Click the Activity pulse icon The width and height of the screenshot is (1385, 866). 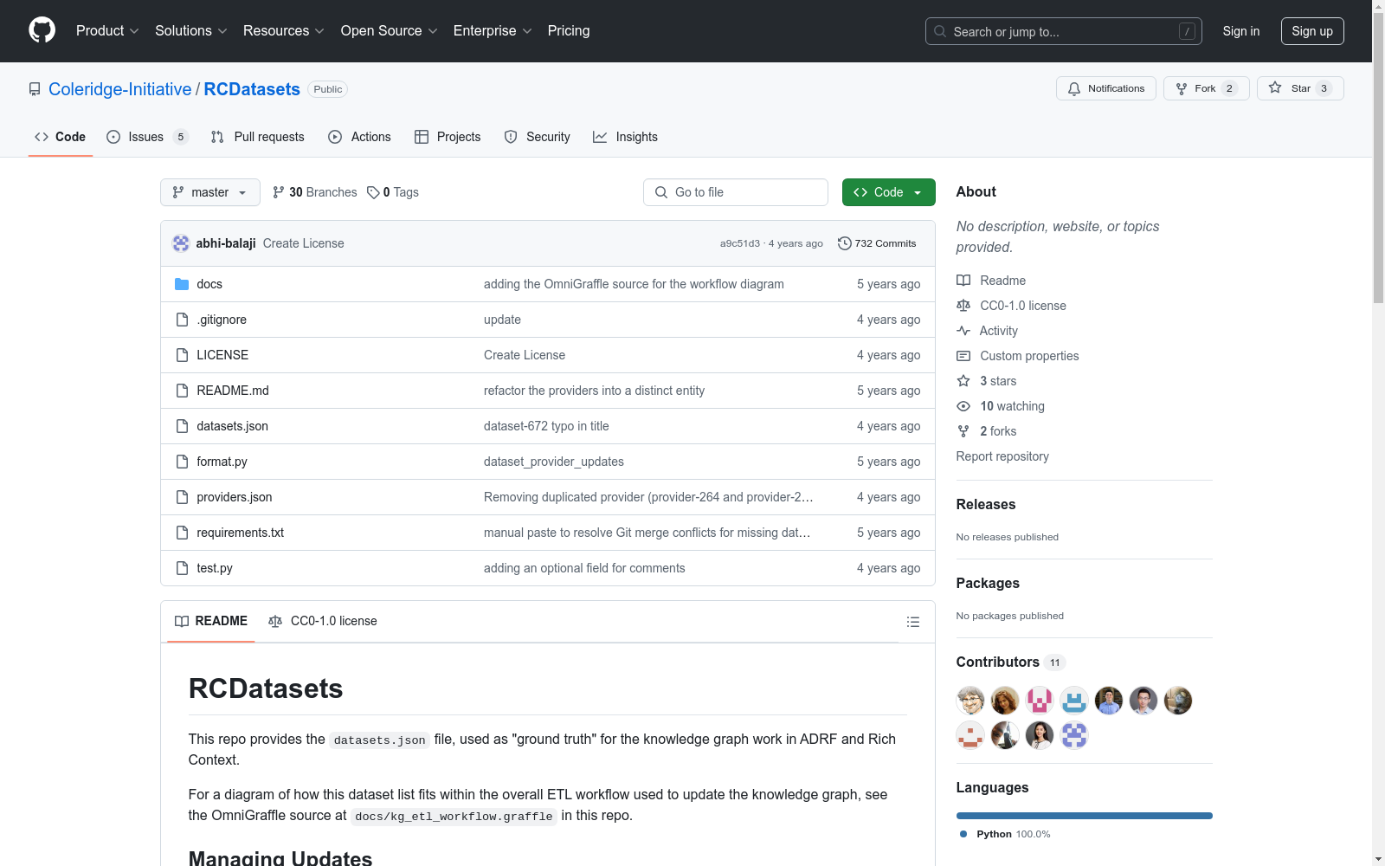[963, 331]
